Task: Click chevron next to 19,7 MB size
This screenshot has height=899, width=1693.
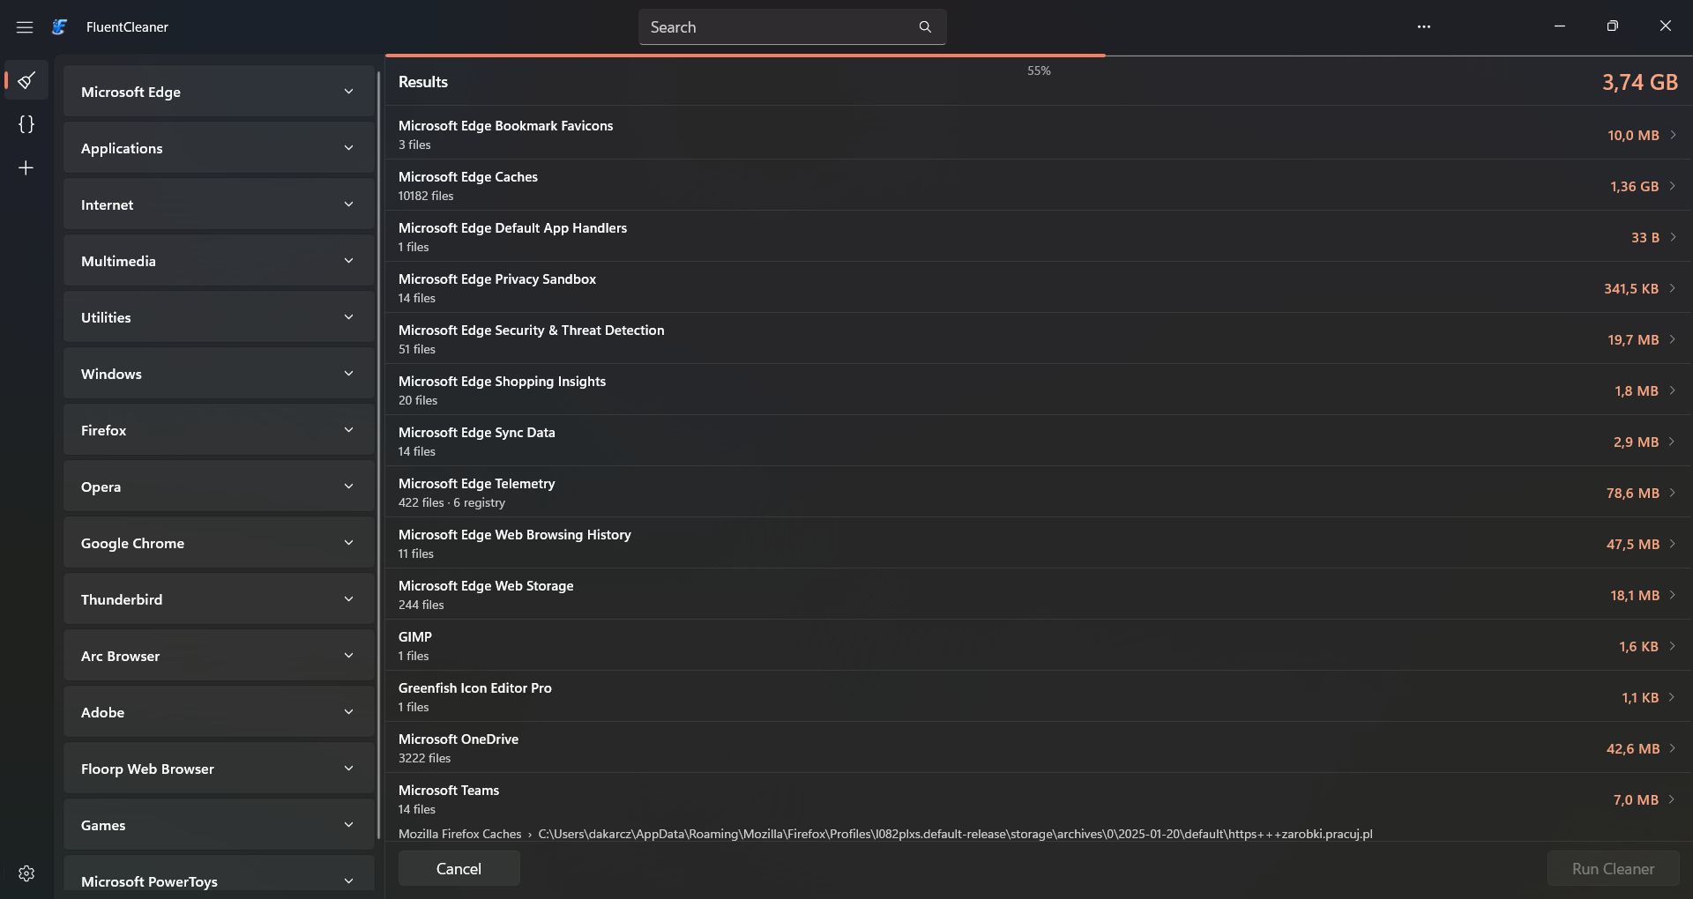Action: click(x=1673, y=339)
